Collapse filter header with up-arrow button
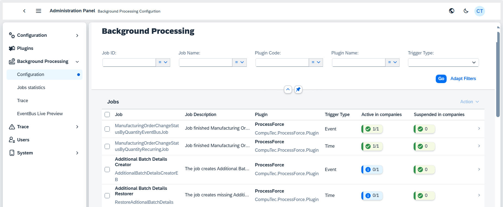 pyautogui.click(x=288, y=89)
